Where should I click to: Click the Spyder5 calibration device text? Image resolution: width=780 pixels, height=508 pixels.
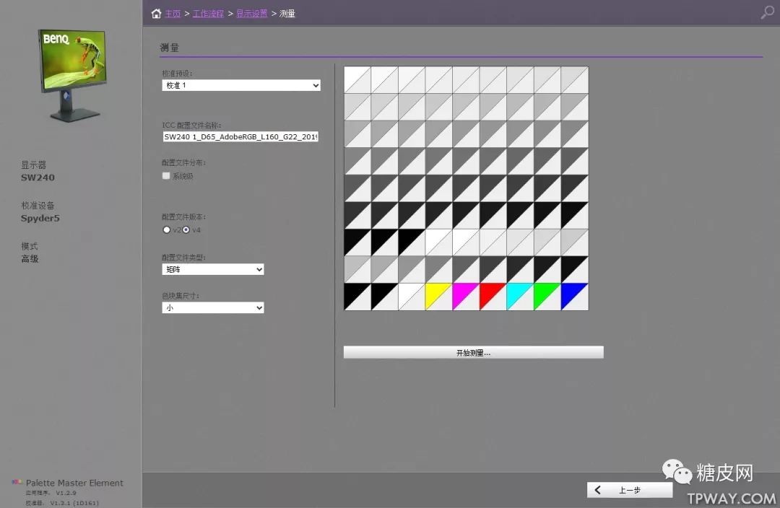click(40, 218)
